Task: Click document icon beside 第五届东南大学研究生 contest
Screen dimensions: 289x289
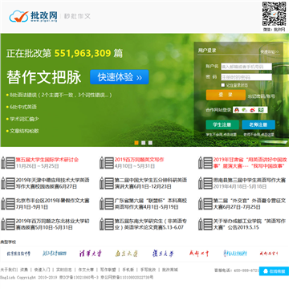Action: pyautogui.click(x=107, y=224)
